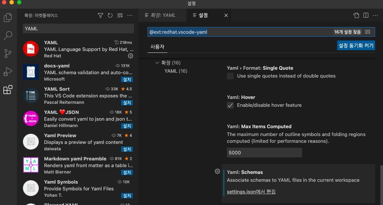Install Markdown yaml Preamble extension
The width and height of the screenshot is (383, 205).
coord(127,172)
